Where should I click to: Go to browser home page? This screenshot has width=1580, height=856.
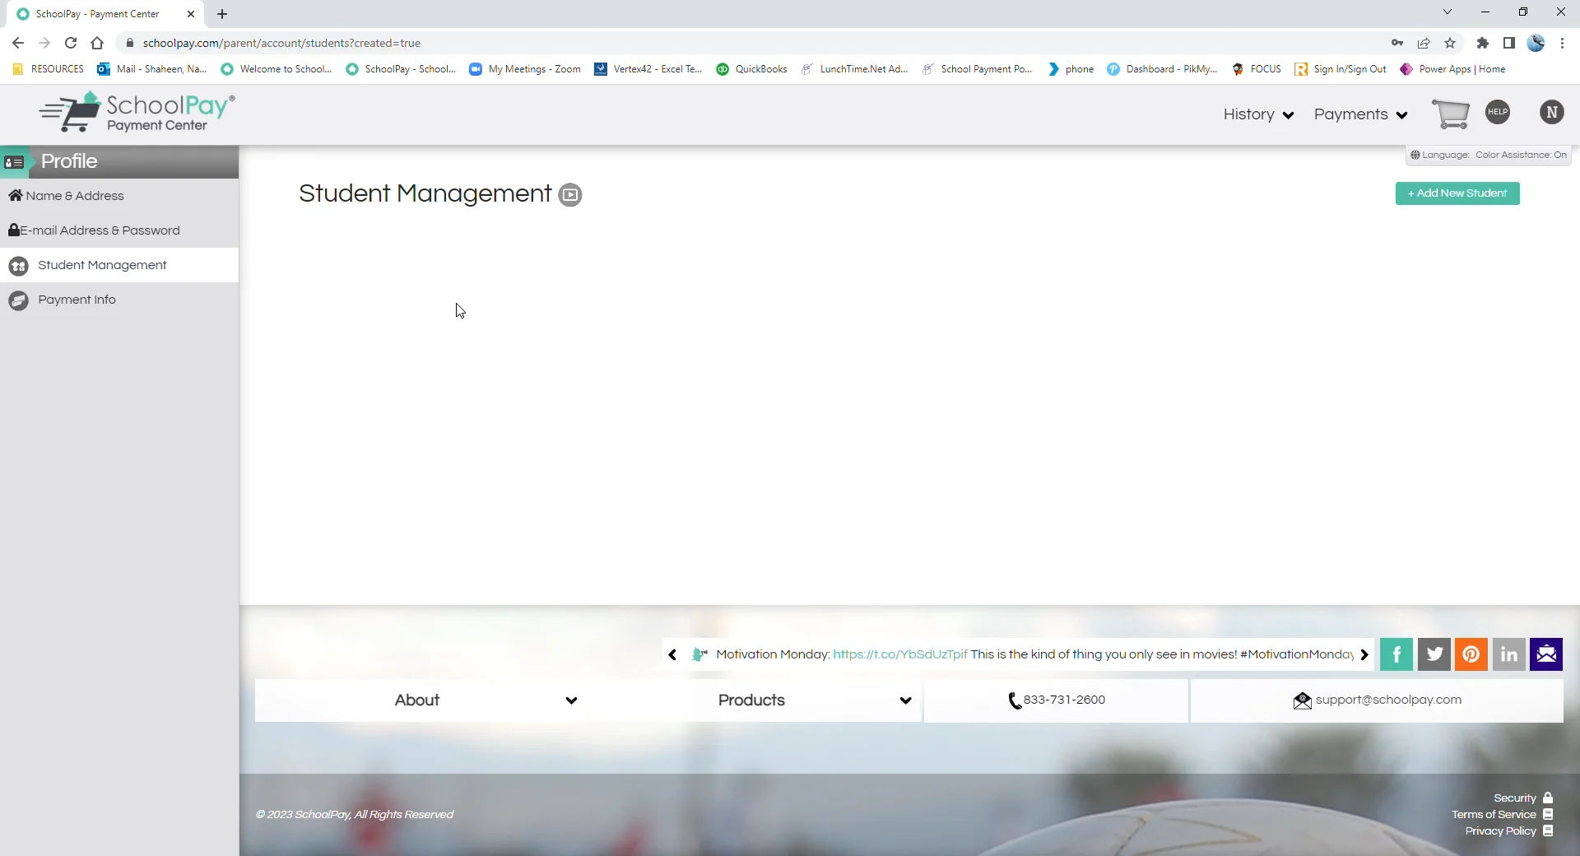pos(97,43)
